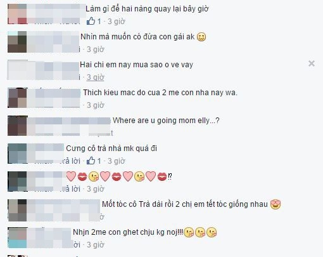This screenshot has height=257, width=323.
Task: Click the heart-eyes emoji after "giống nhau"
Action: (275, 204)
